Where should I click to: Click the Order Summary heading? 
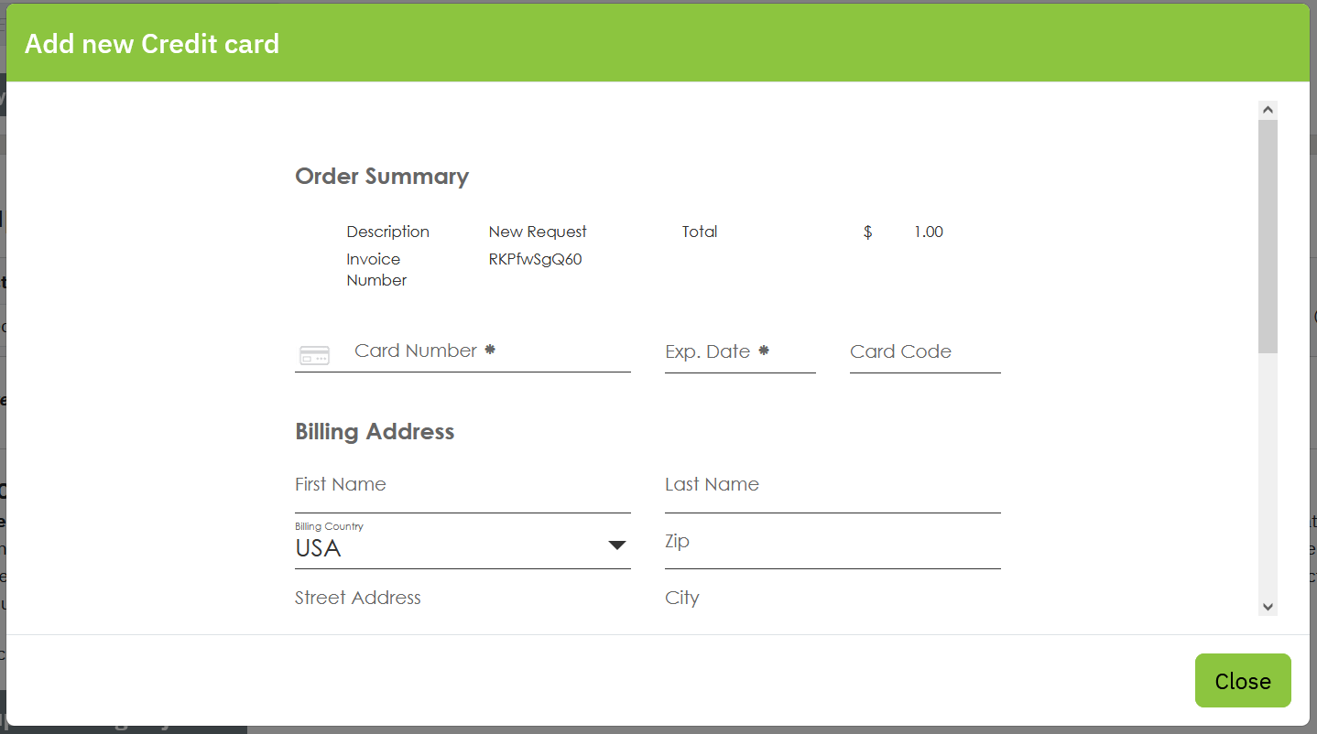[x=382, y=176]
